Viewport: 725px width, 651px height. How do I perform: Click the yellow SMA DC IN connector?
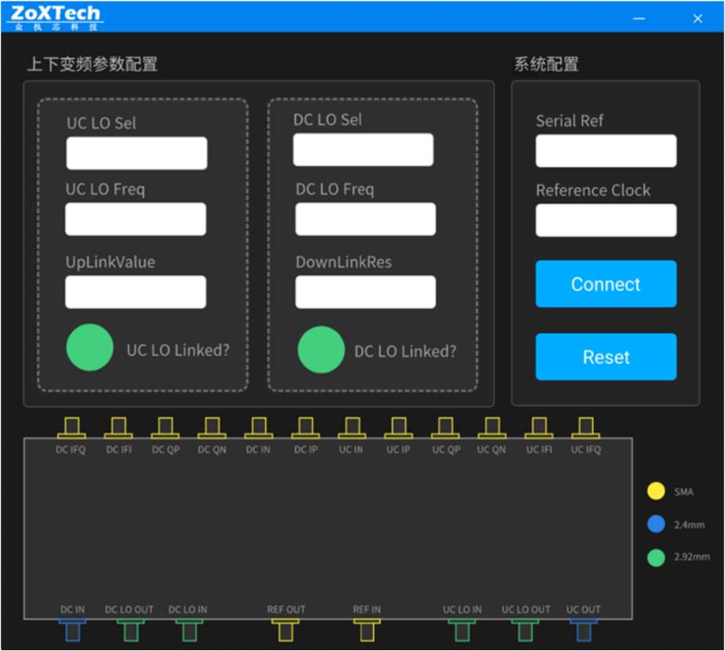coord(258,427)
